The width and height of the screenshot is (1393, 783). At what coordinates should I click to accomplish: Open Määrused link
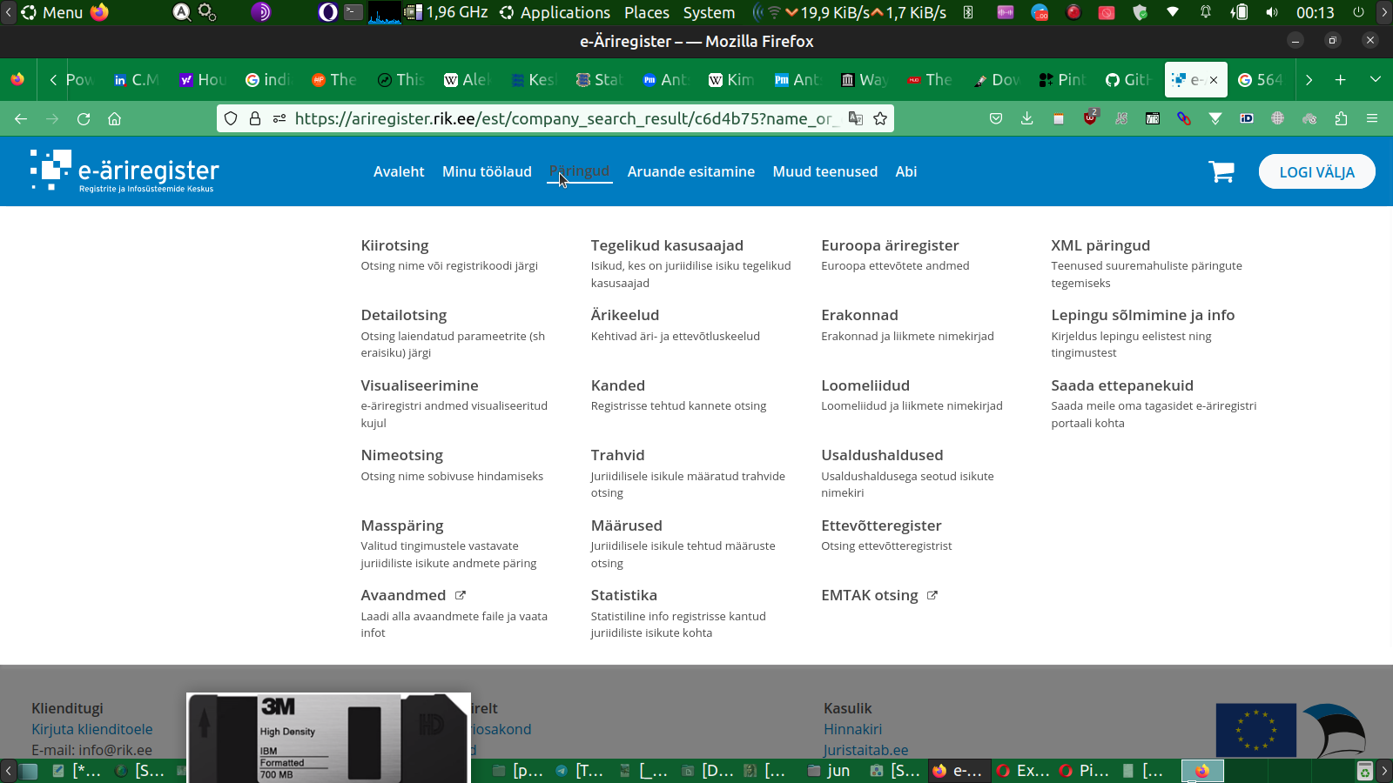click(627, 525)
